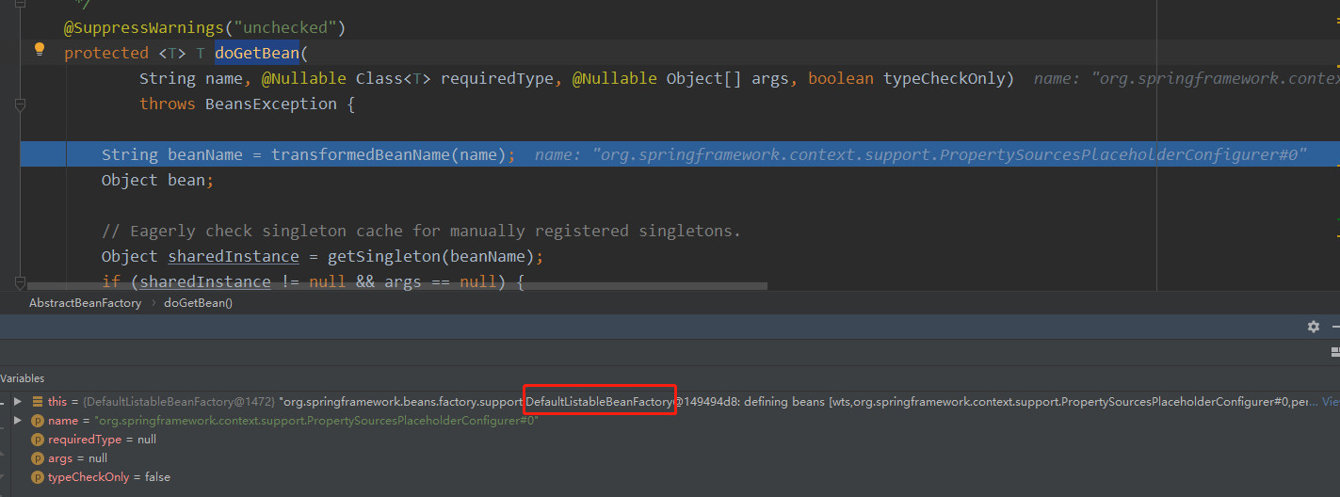The width and height of the screenshot is (1340, 497).
Task: Click the parameter icon beside 'name'
Action: pos(38,421)
